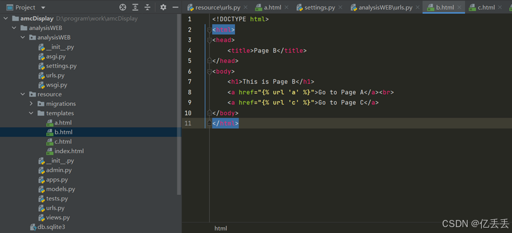The width and height of the screenshot is (512, 233).
Task: Close the analysisWEB\urls.py tab
Action: (418, 7)
